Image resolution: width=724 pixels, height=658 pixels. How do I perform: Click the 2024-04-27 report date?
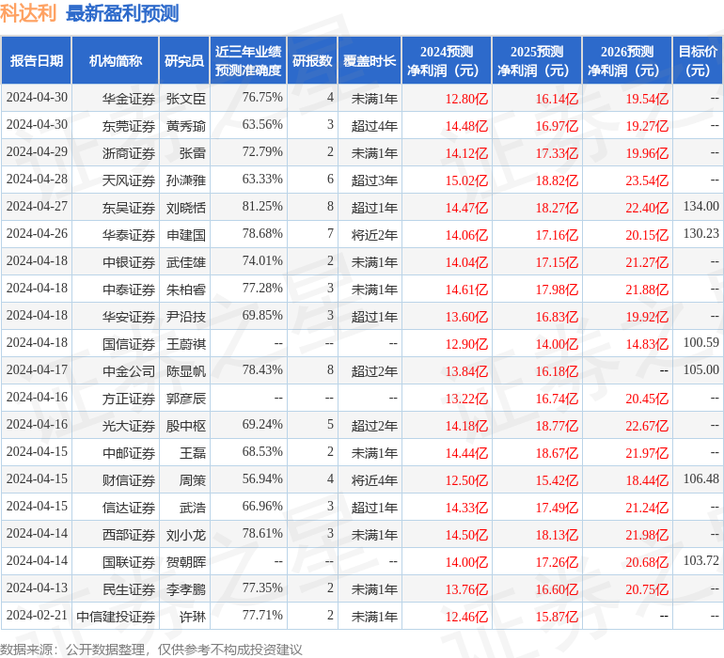click(x=37, y=206)
